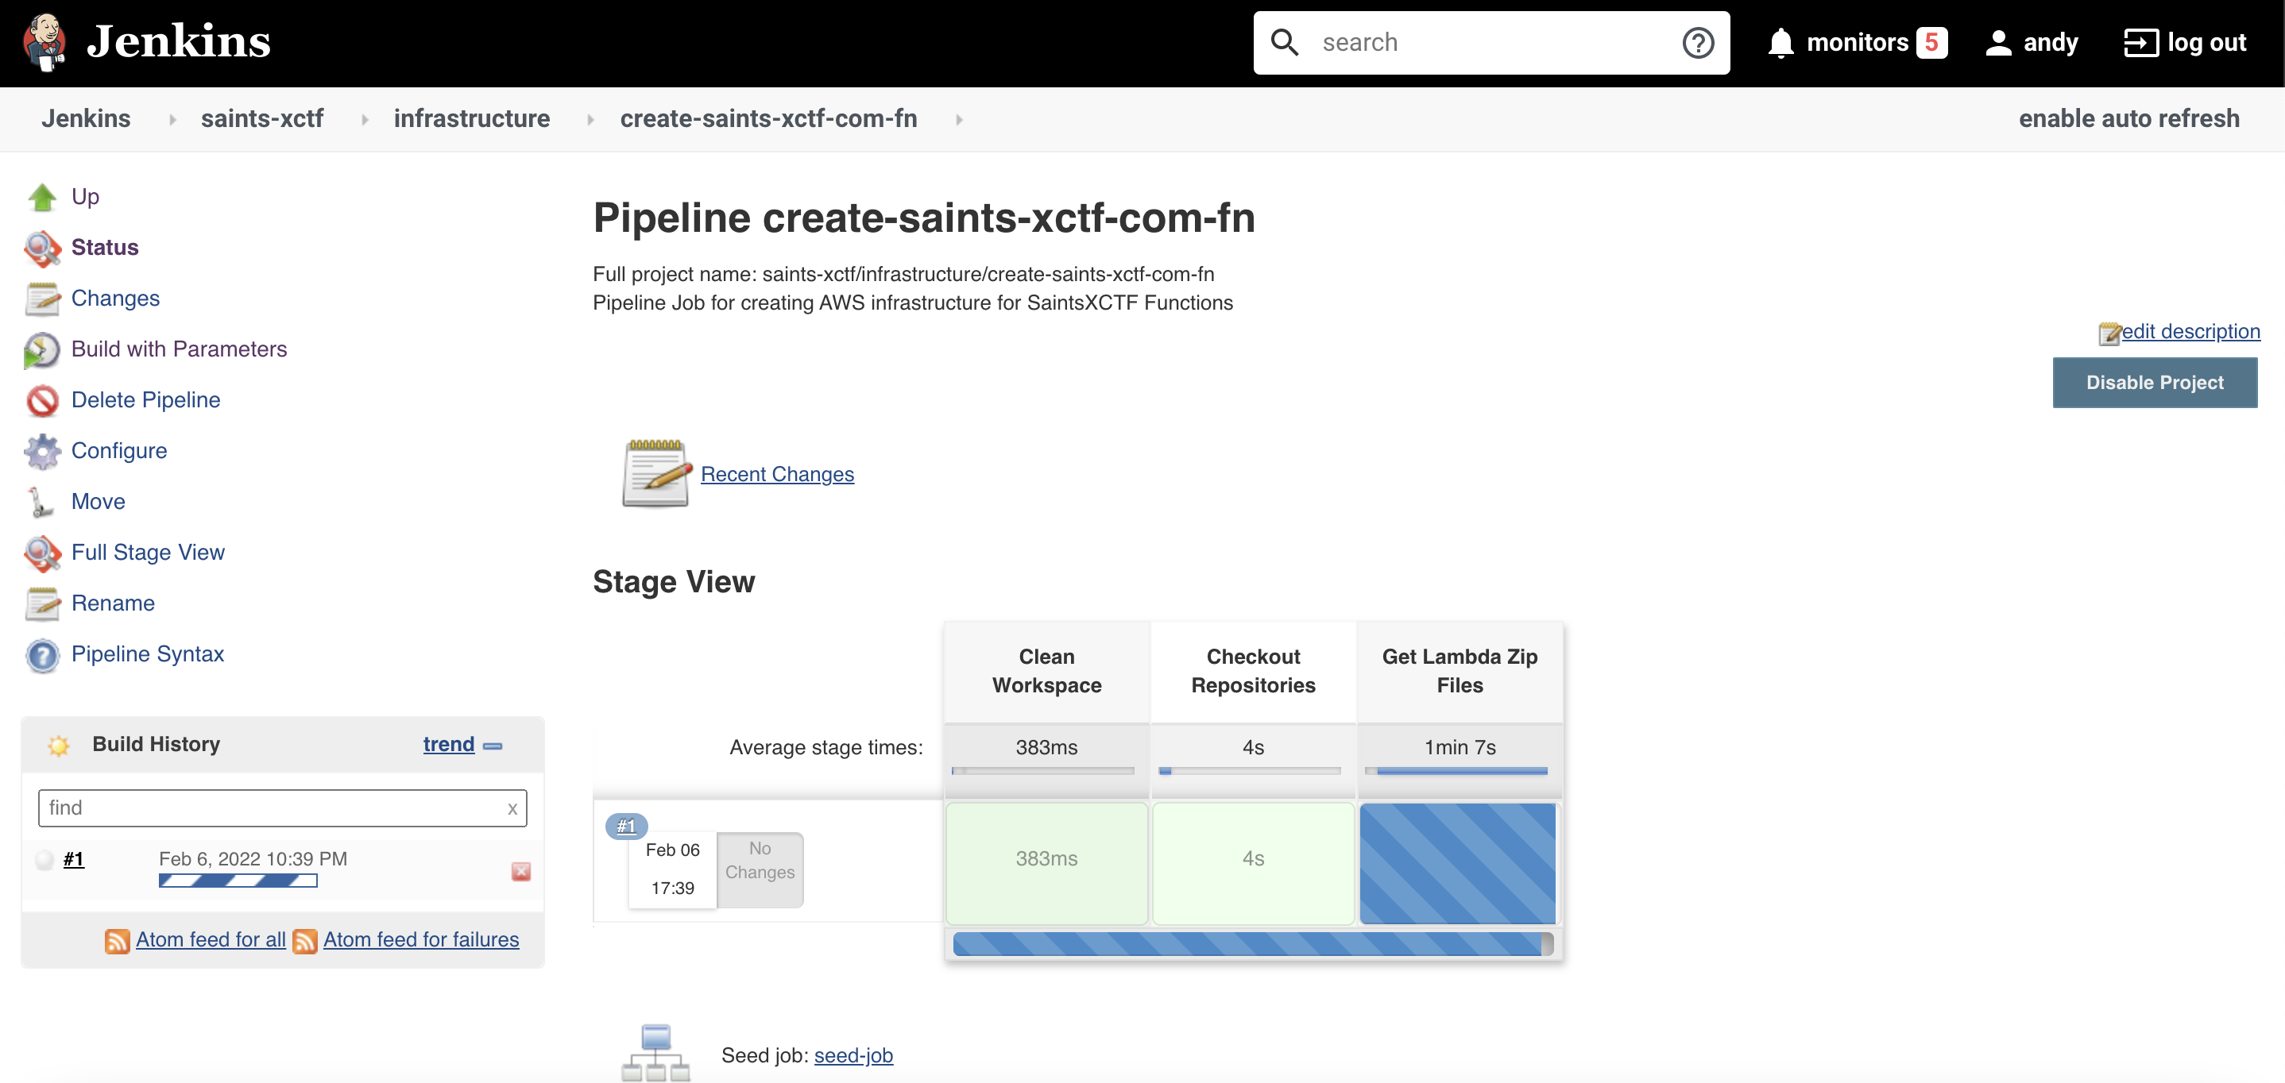Expand breadcrumb arrow after Jenkins
The image size is (2285, 1083).
point(172,120)
